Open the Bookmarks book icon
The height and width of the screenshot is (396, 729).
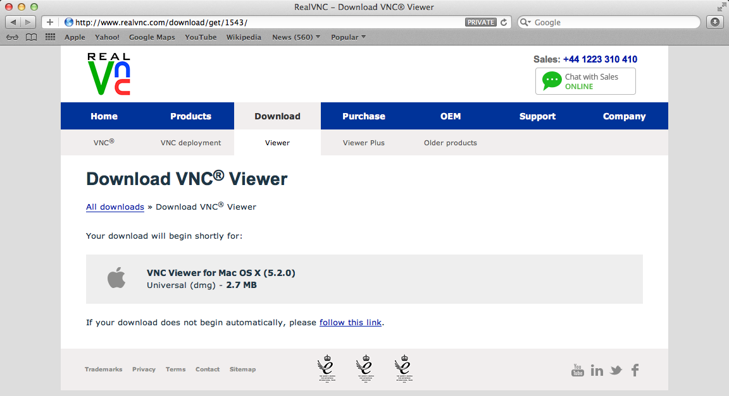click(x=31, y=37)
